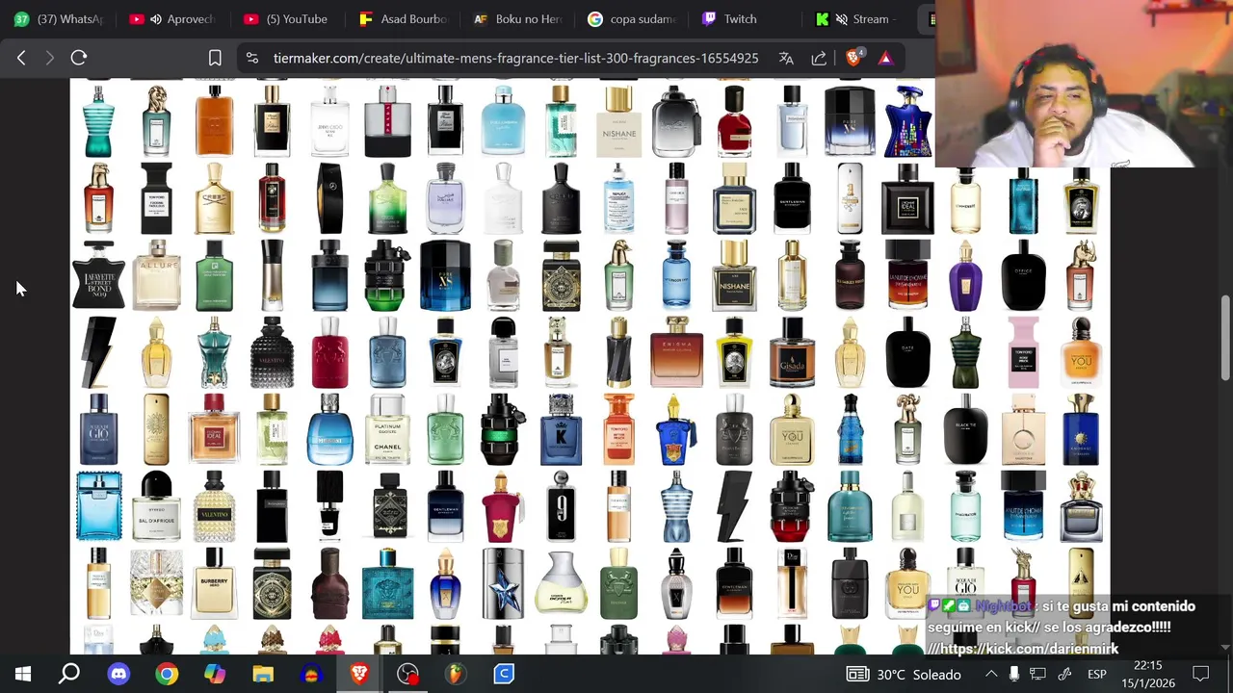This screenshot has height=693, width=1233.
Task: Open Discord from the taskbar
Action: click(118, 674)
